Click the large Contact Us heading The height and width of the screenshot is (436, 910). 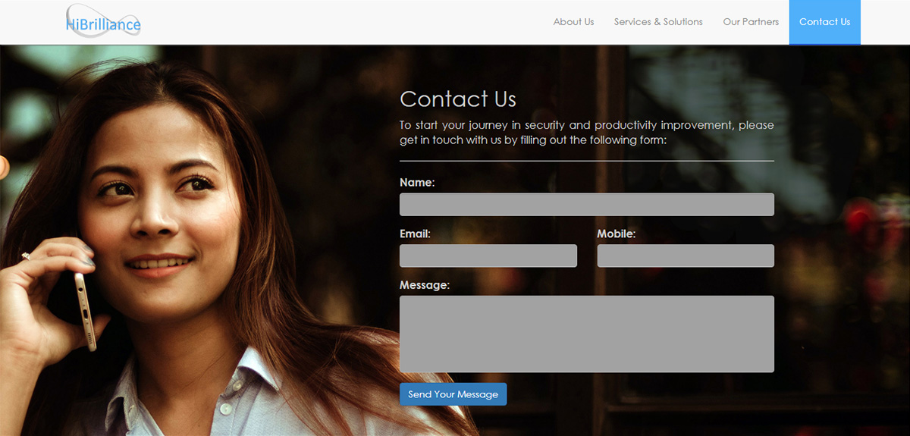tap(458, 99)
